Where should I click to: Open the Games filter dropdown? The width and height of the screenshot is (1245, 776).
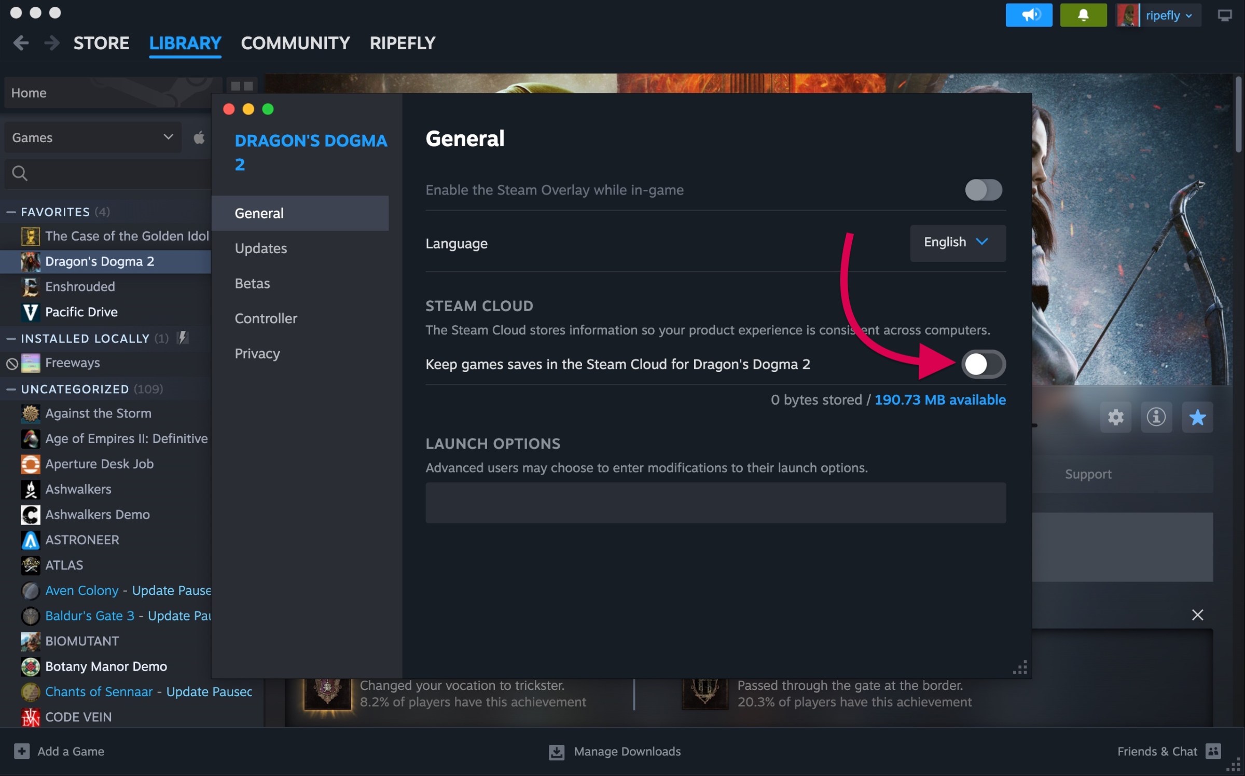coord(93,137)
